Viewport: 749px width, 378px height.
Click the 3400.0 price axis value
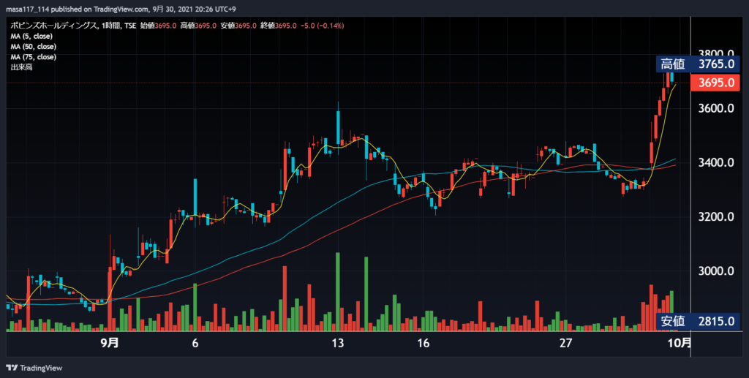point(716,163)
